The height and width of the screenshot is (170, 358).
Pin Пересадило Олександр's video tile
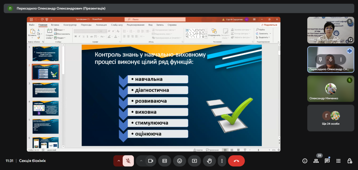320,59
